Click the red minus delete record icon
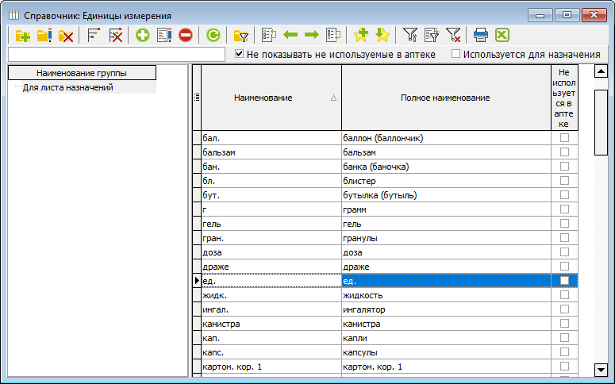Image resolution: width=615 pixels, height=384 pixels. pyautogui.click(x=186, y=35)
